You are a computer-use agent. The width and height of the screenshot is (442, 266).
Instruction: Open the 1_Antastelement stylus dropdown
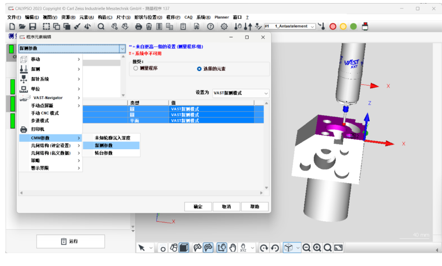tap(312, 27)
